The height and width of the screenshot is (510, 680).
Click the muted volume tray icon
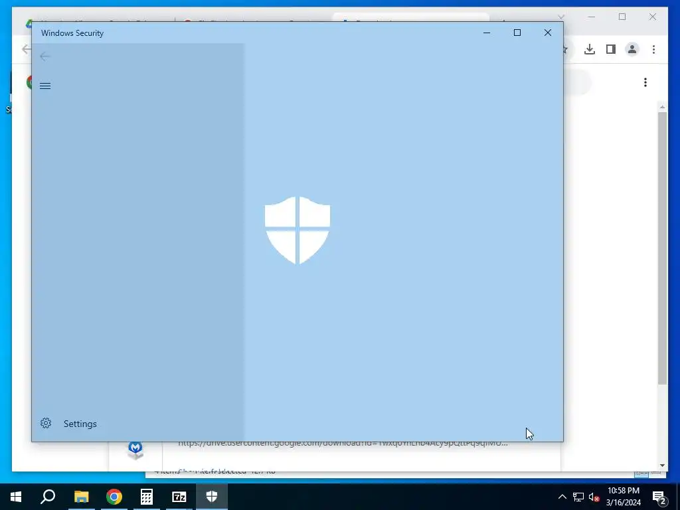[x=594, y=497]
